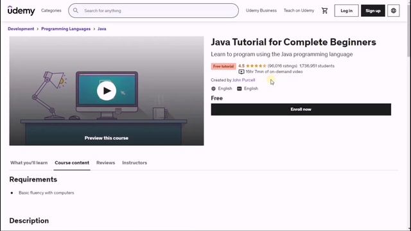Screen dimensions: 411x231
Task: Click the search magnifier icon
Action: [76, 10]
